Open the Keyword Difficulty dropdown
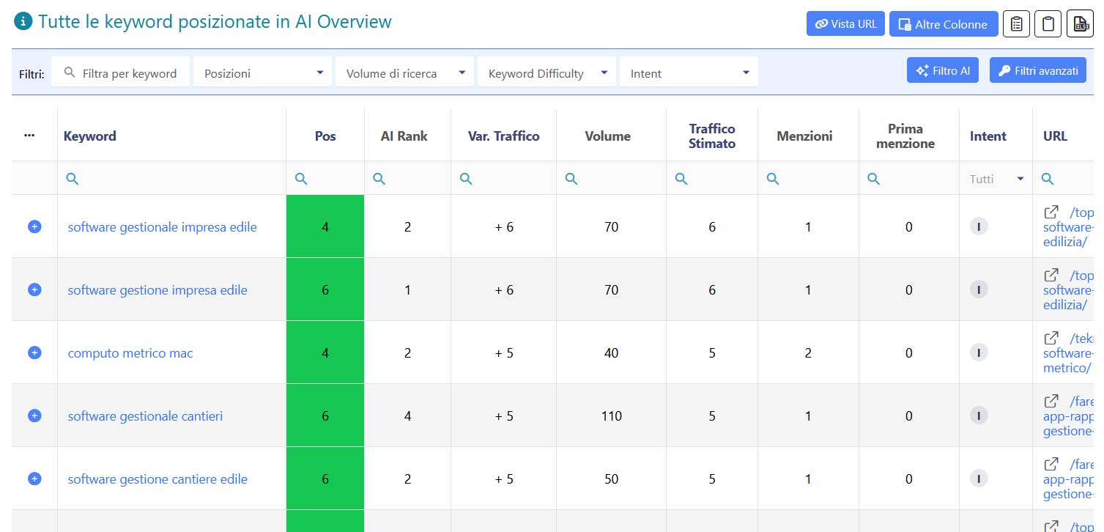This screenshot has height=532, width=1104. [x=547, y=73]
